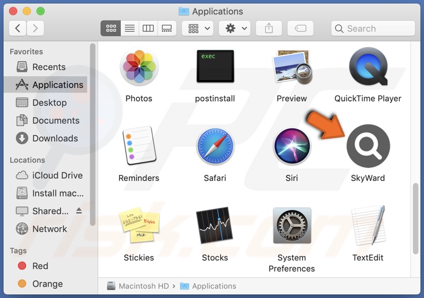Switch to gallery view

pos(166,28)
